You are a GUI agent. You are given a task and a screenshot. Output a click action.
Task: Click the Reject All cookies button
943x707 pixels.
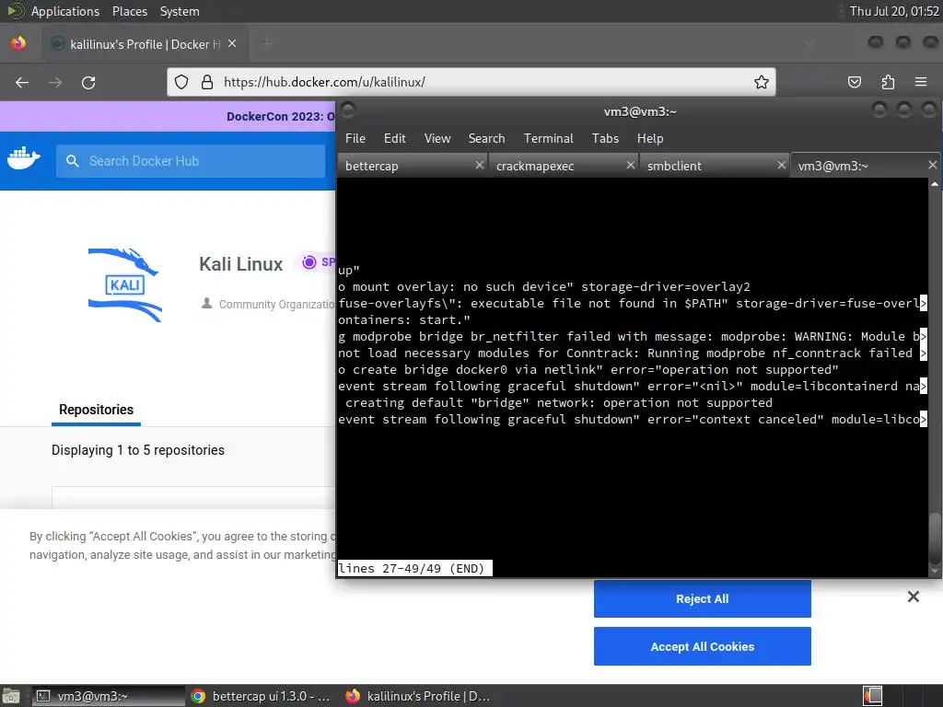[x=702, y=598]
